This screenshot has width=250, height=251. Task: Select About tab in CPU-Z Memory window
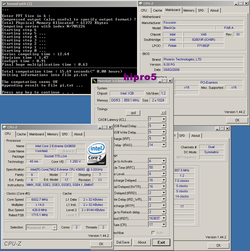click(196, 136)
